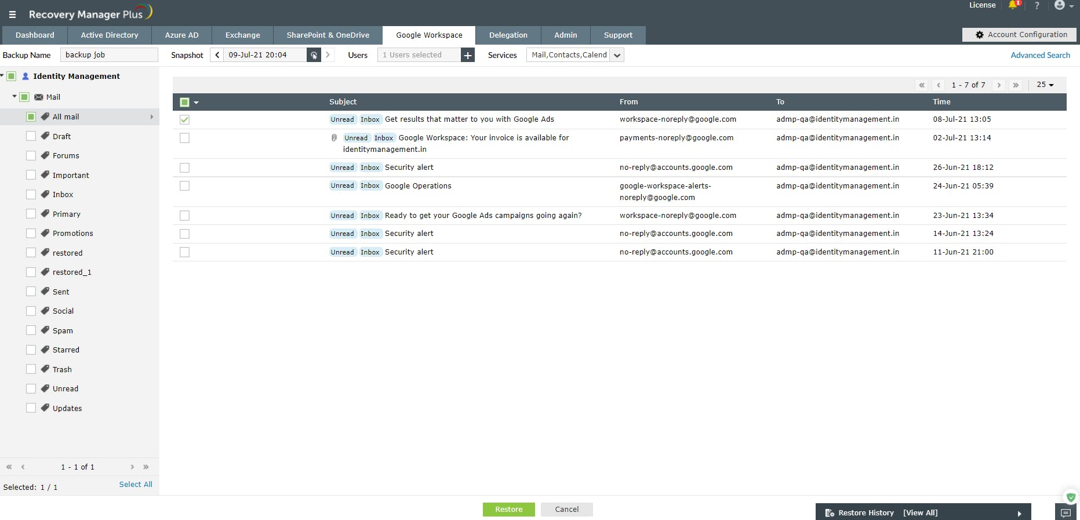Go to next snapshot arrow

click(x=328, y=55)
